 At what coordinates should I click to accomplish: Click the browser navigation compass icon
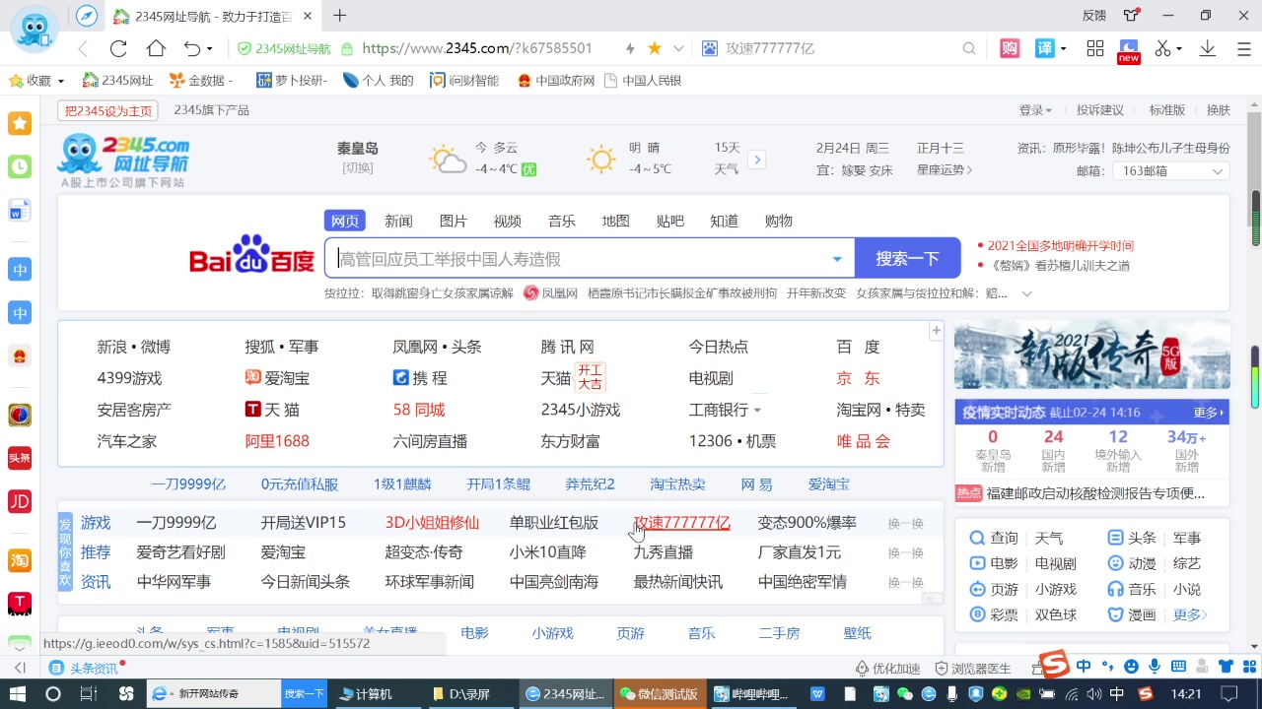point(87,16)
